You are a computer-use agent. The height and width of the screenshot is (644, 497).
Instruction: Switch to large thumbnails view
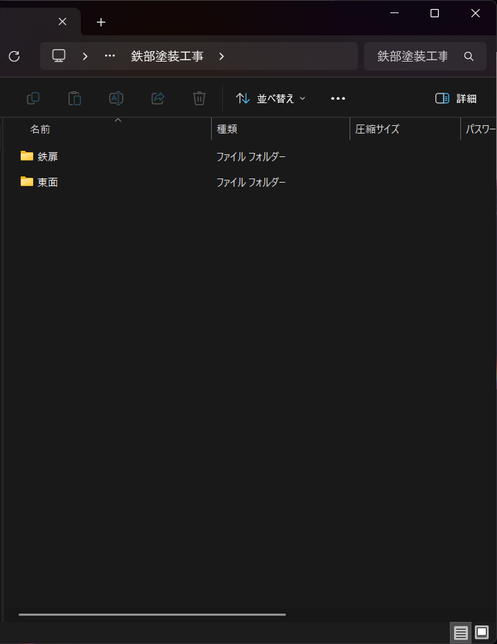(x=482, y=632)
